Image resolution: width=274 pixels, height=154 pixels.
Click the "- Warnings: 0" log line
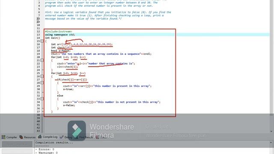coord(46,153)
